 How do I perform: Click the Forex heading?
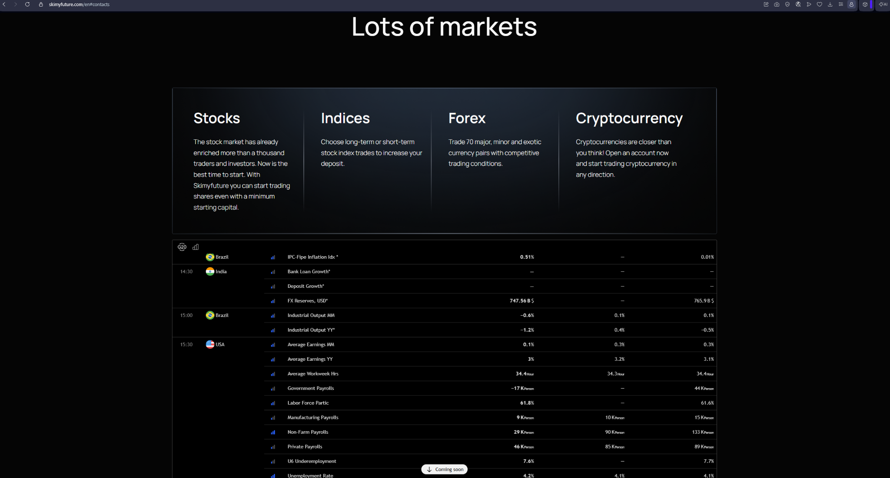point(467,118)
